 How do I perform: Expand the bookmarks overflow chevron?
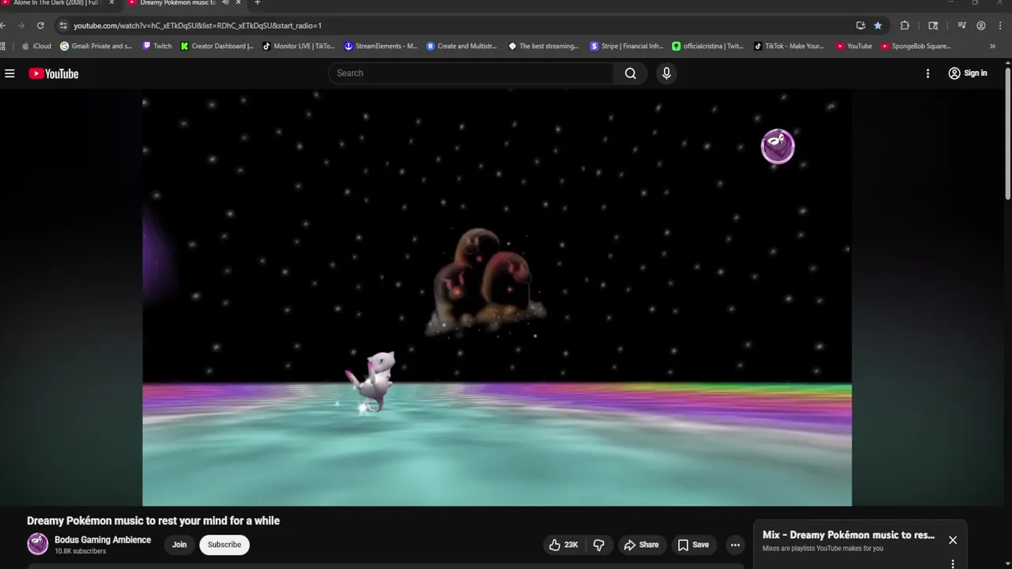(x=992, y=46)
